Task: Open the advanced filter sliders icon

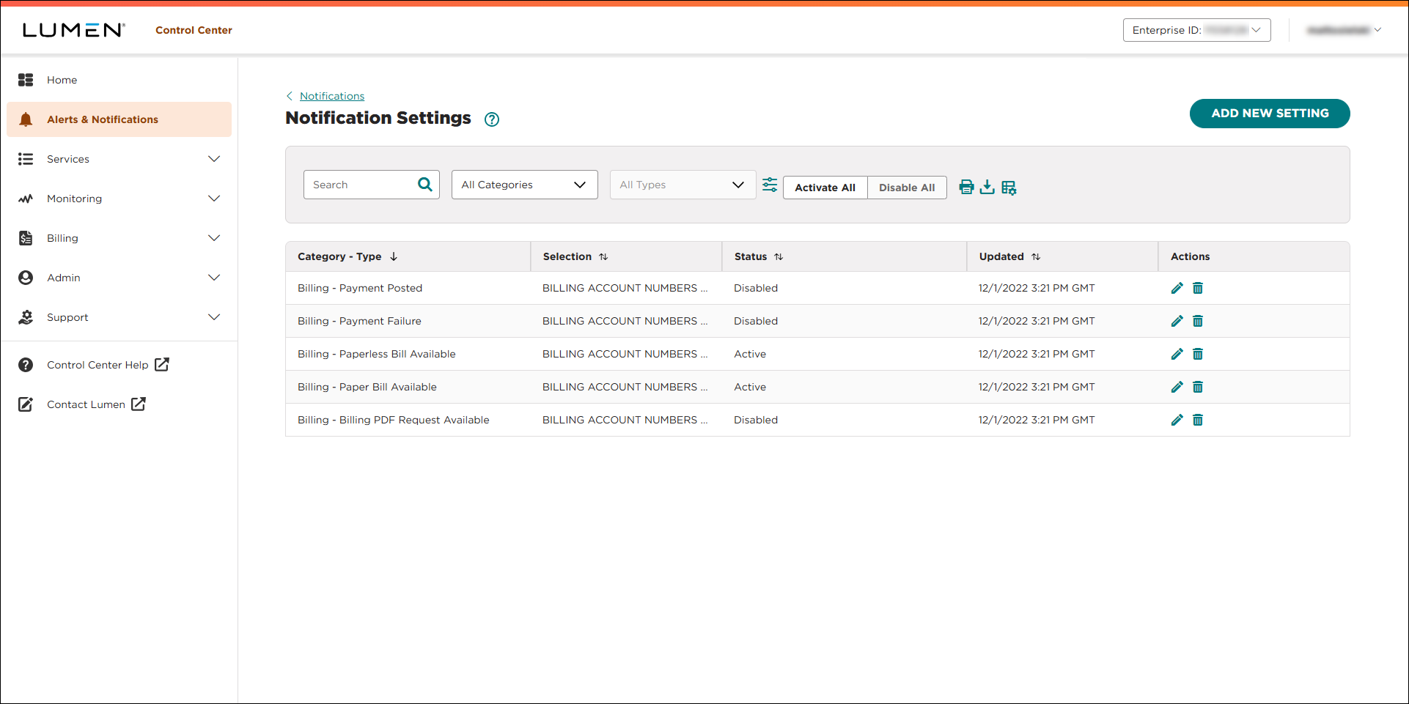Action: (769, 185)
